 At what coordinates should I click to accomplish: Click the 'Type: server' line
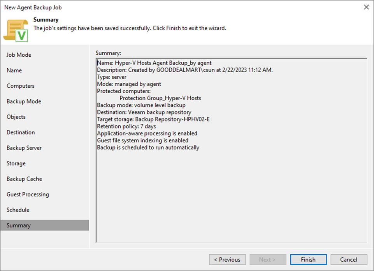tap(112, 77)
